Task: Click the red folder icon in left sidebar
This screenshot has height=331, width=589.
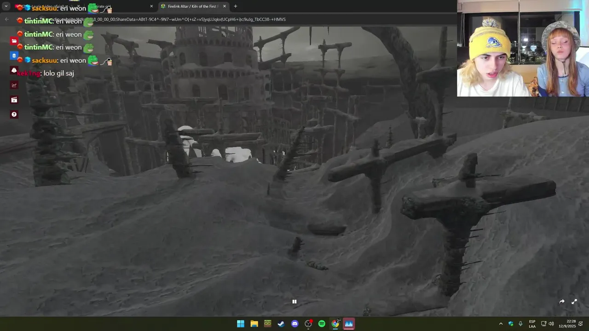Action: pyautogui.click(x=14, y=41)
